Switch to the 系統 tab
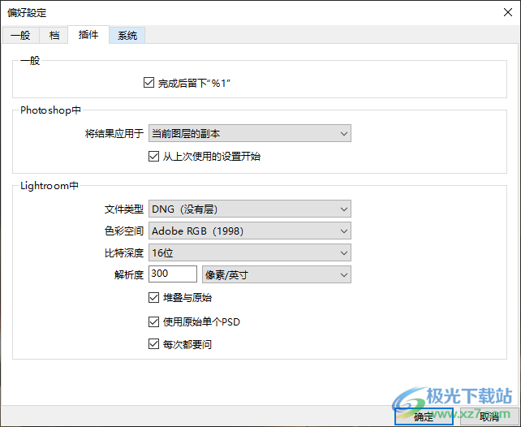Image resolution: width=521 pixels, height=427 pixels. tap(127, 35)
